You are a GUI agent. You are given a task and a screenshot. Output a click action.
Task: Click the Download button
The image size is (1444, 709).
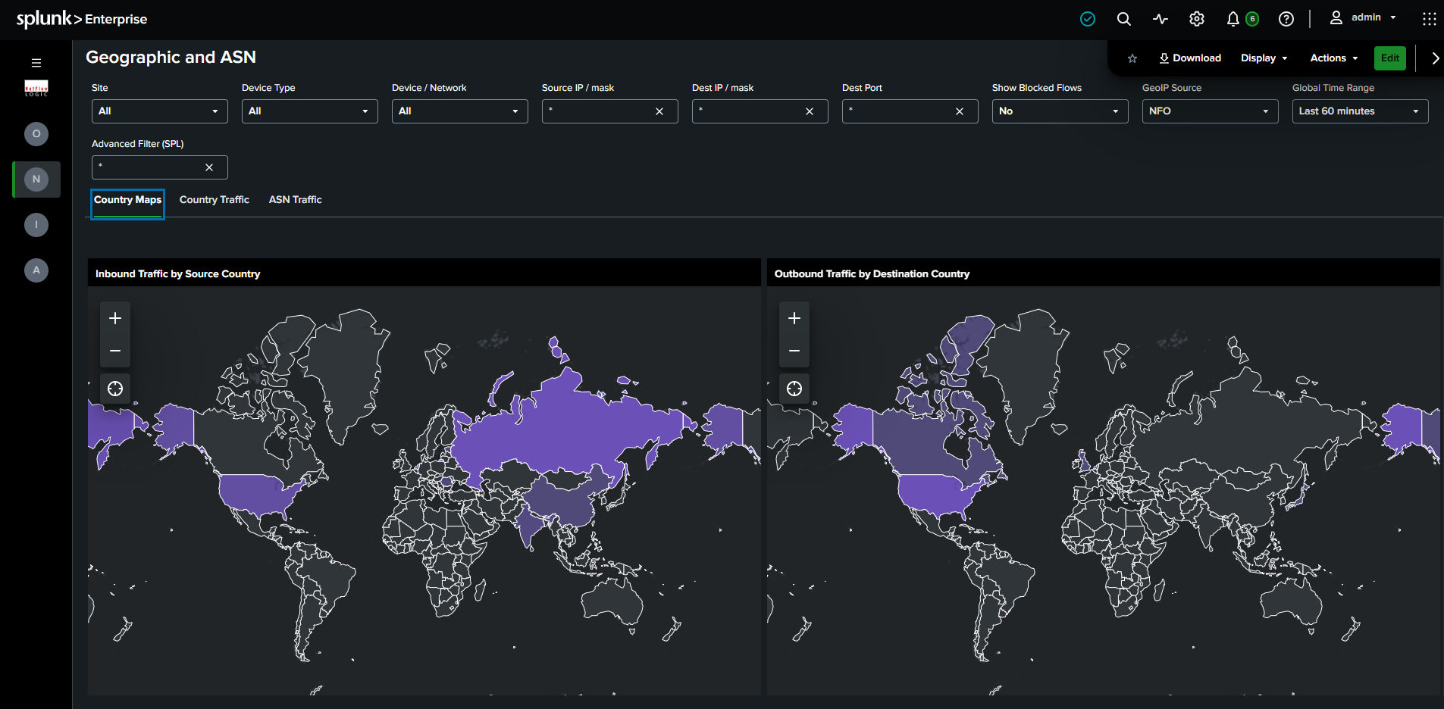[1190, 58]
